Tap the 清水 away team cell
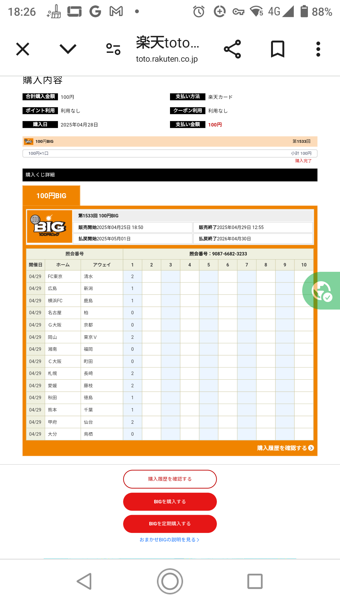 point(102,277)
